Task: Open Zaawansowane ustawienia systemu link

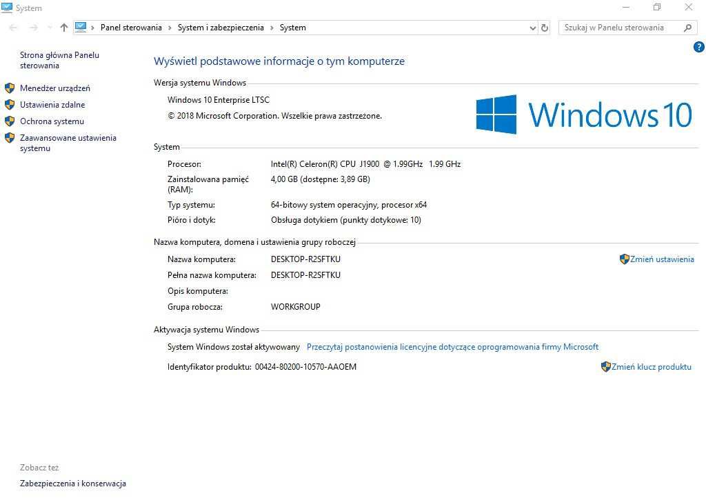Action: pyautogui.click(x=68, y=143)
